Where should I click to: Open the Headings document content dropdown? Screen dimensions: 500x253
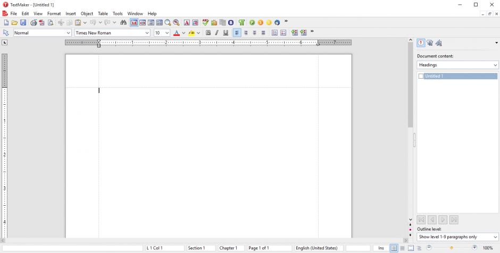pos(457,65)
